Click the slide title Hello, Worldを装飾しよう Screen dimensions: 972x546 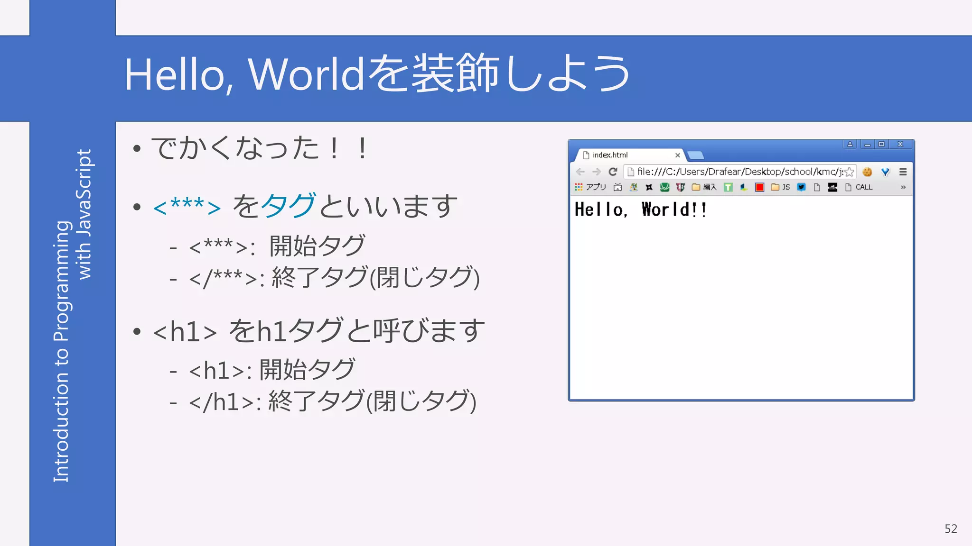(x=377, y=74)
